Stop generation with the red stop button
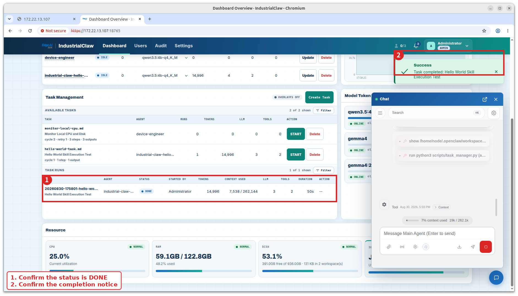 (486, 247)
